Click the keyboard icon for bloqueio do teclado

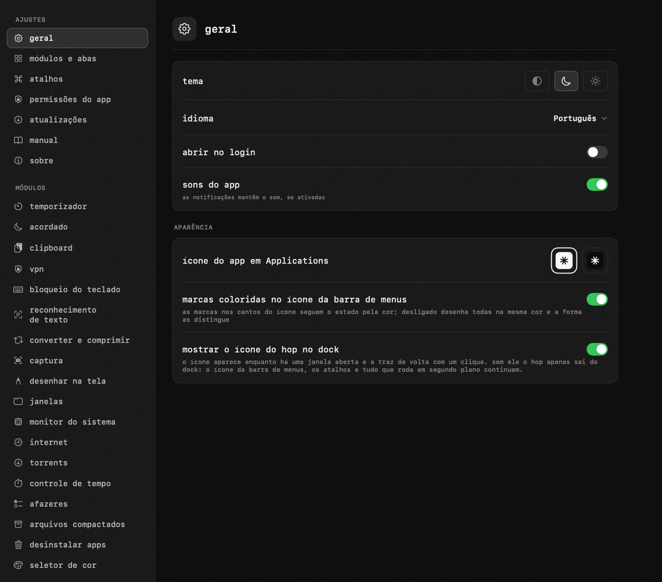click(18, 289)
